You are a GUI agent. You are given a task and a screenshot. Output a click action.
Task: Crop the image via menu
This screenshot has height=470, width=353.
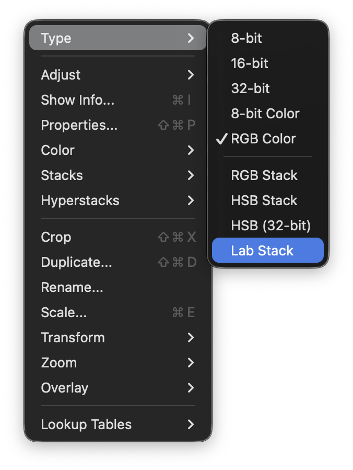point(56,237)
